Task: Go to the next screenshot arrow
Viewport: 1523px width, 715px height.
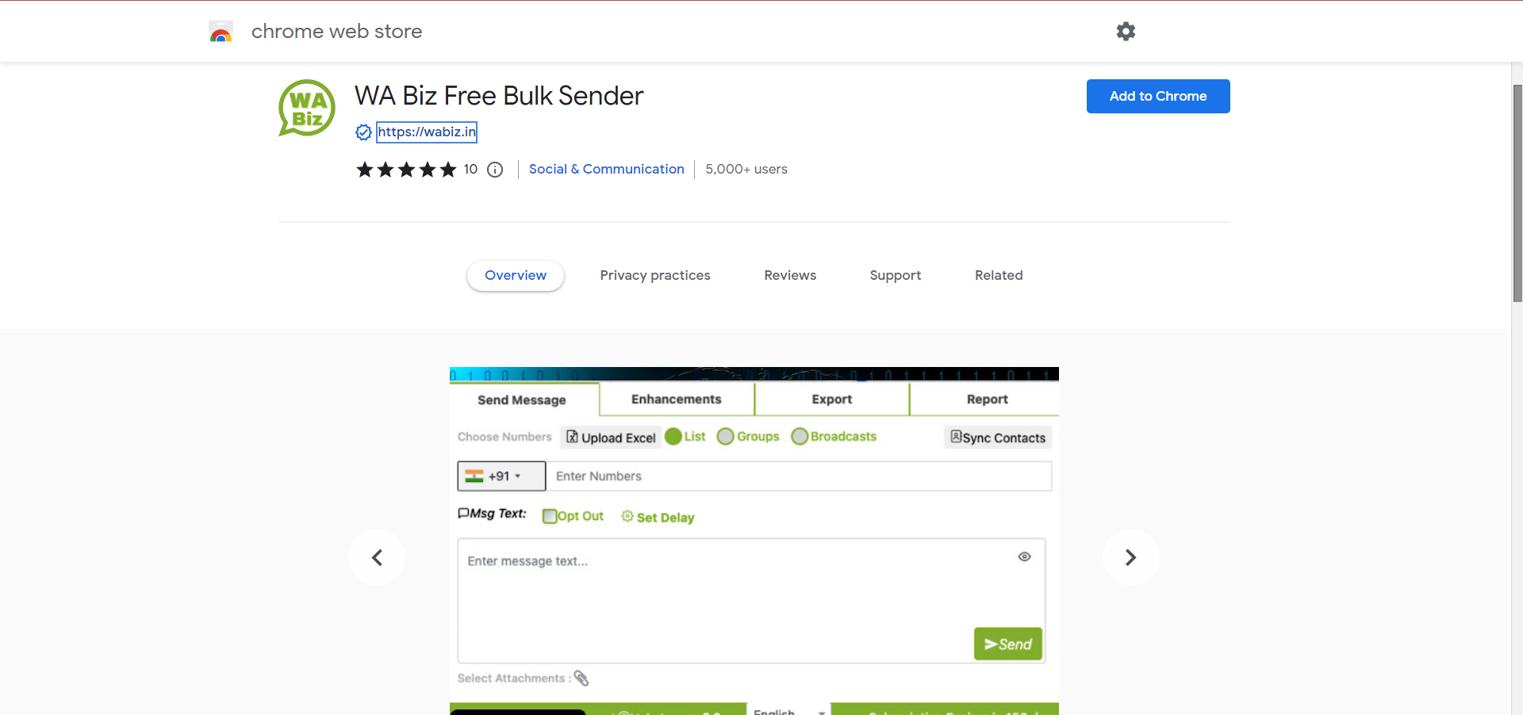Action: tap(1131, 557)
